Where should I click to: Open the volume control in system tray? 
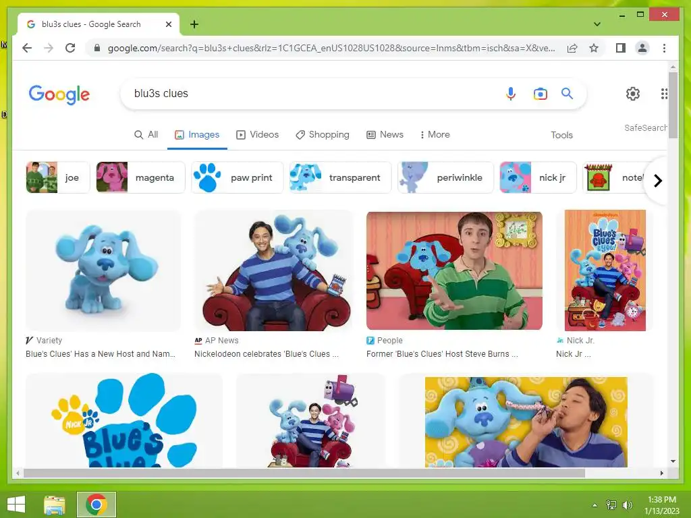[627, 505]
